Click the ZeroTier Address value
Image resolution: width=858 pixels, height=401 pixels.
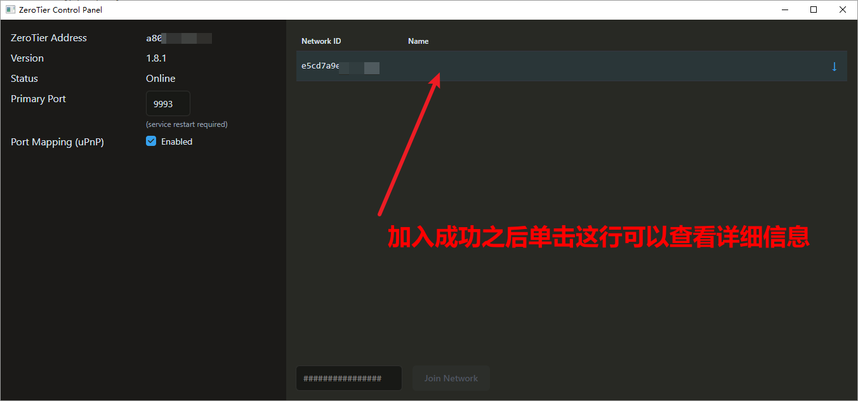tap(179, 38)
